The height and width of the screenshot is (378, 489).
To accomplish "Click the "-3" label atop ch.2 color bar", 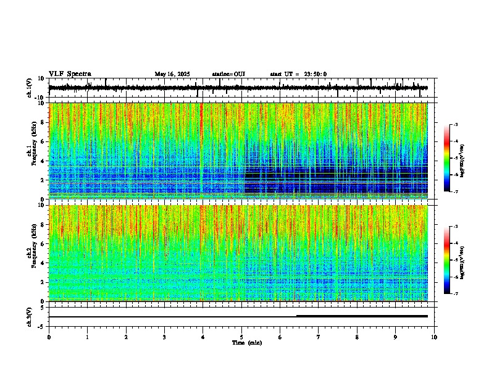I will pyautogui.click(x=455, y=227).
